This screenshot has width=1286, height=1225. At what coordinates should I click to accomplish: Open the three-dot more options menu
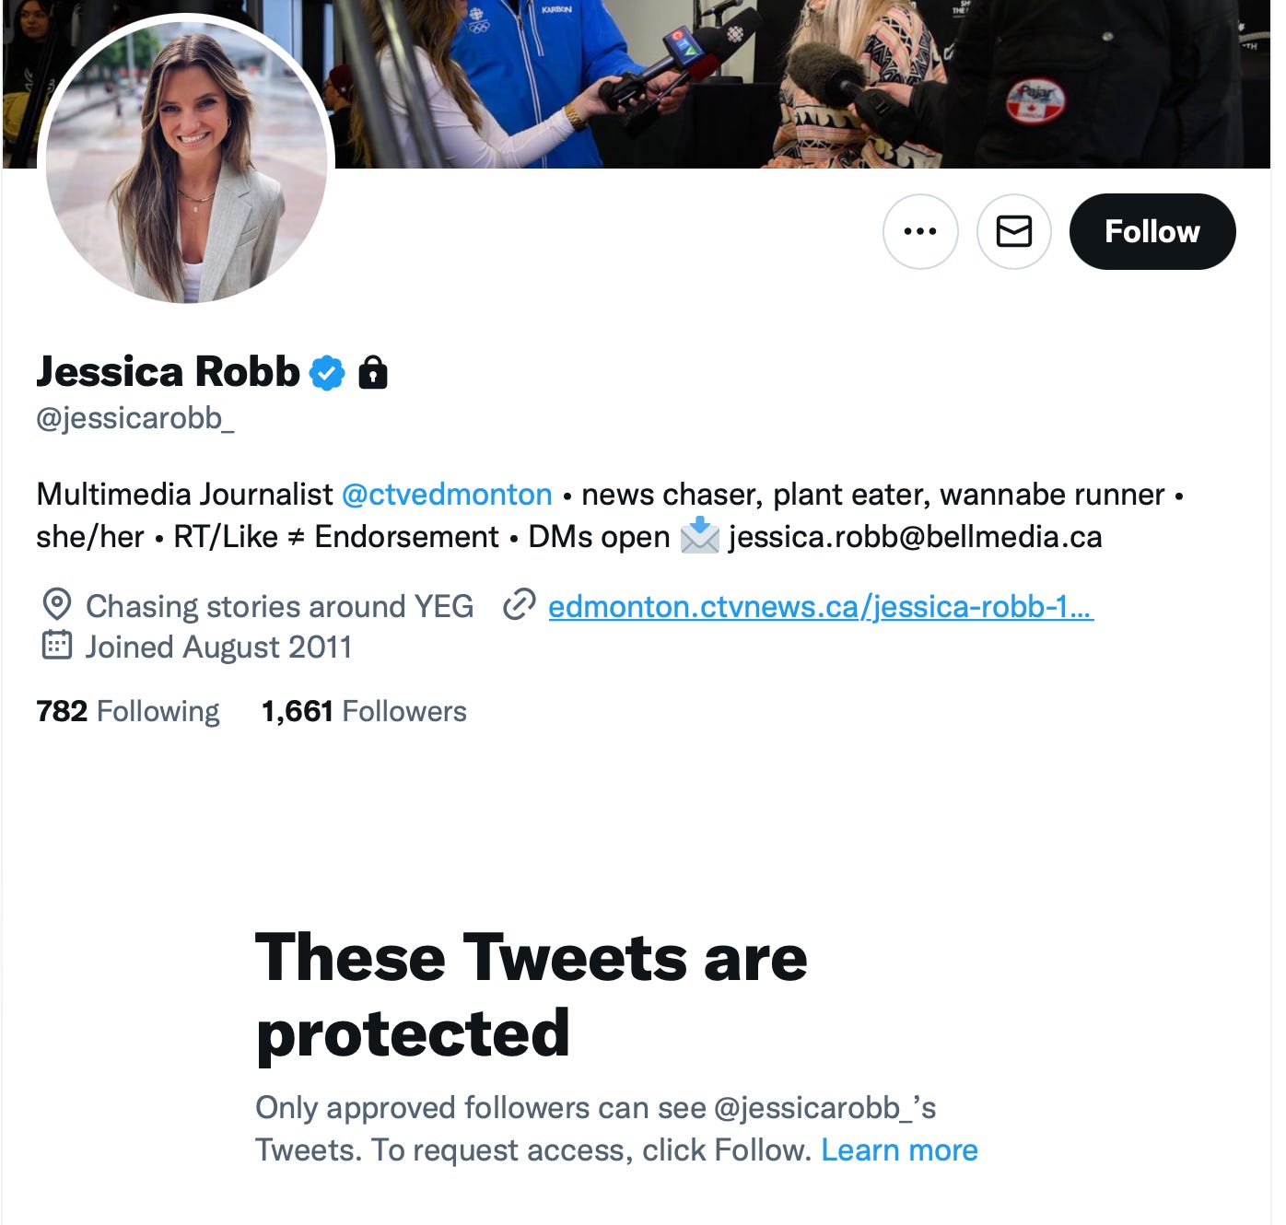click(x=920, y=231)
